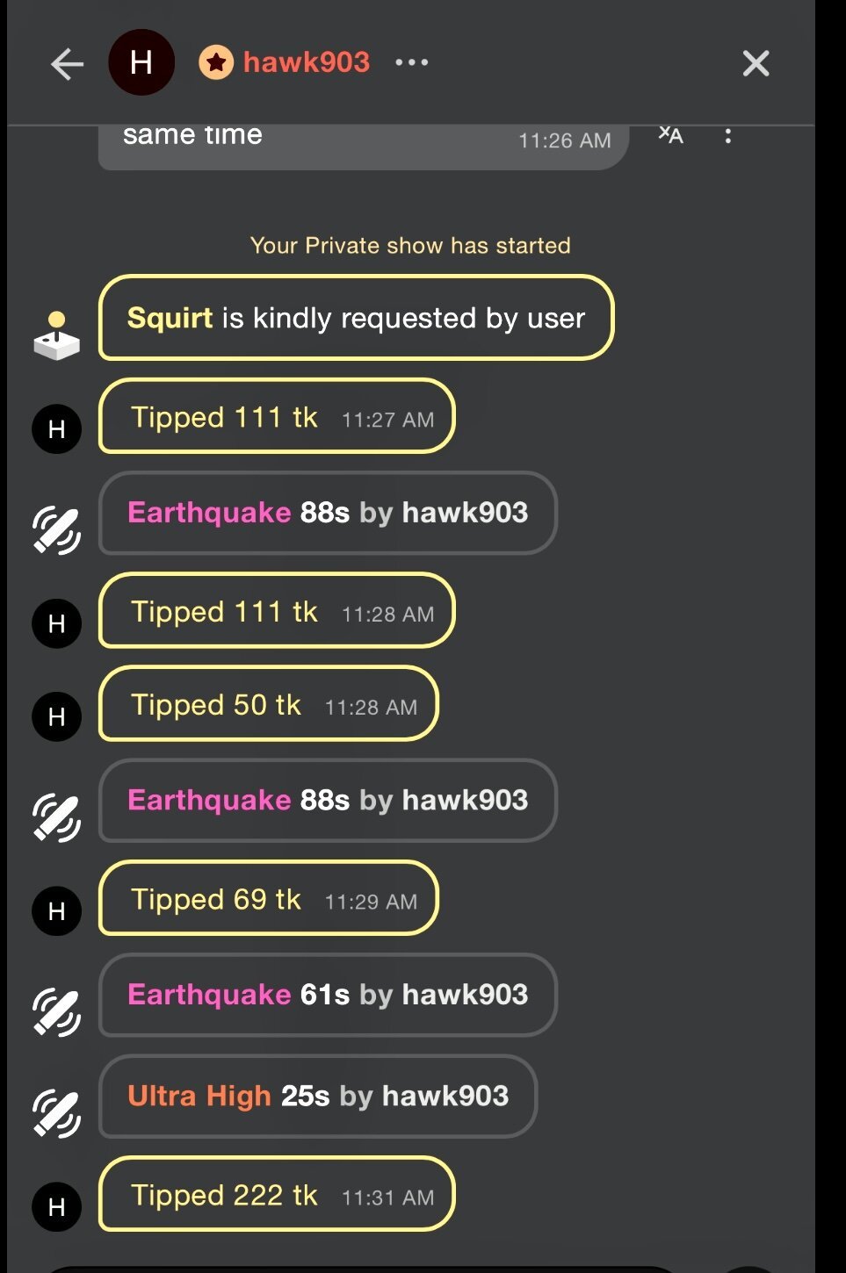Go back using the left arrow

pos(67,64)
